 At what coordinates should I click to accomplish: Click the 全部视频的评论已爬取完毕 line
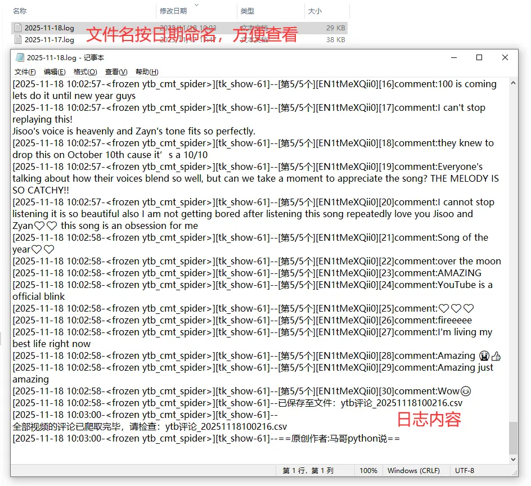[x=150, y=426]
